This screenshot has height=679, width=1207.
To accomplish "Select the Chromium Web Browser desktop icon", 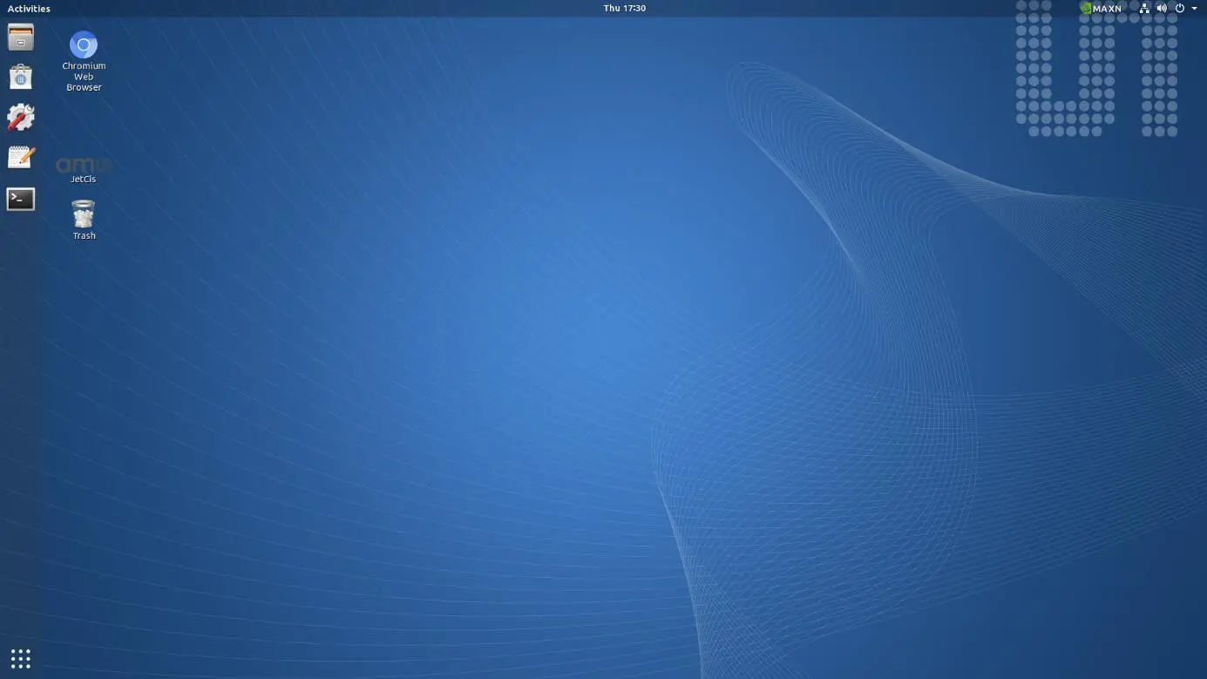I will pos(84,61).
